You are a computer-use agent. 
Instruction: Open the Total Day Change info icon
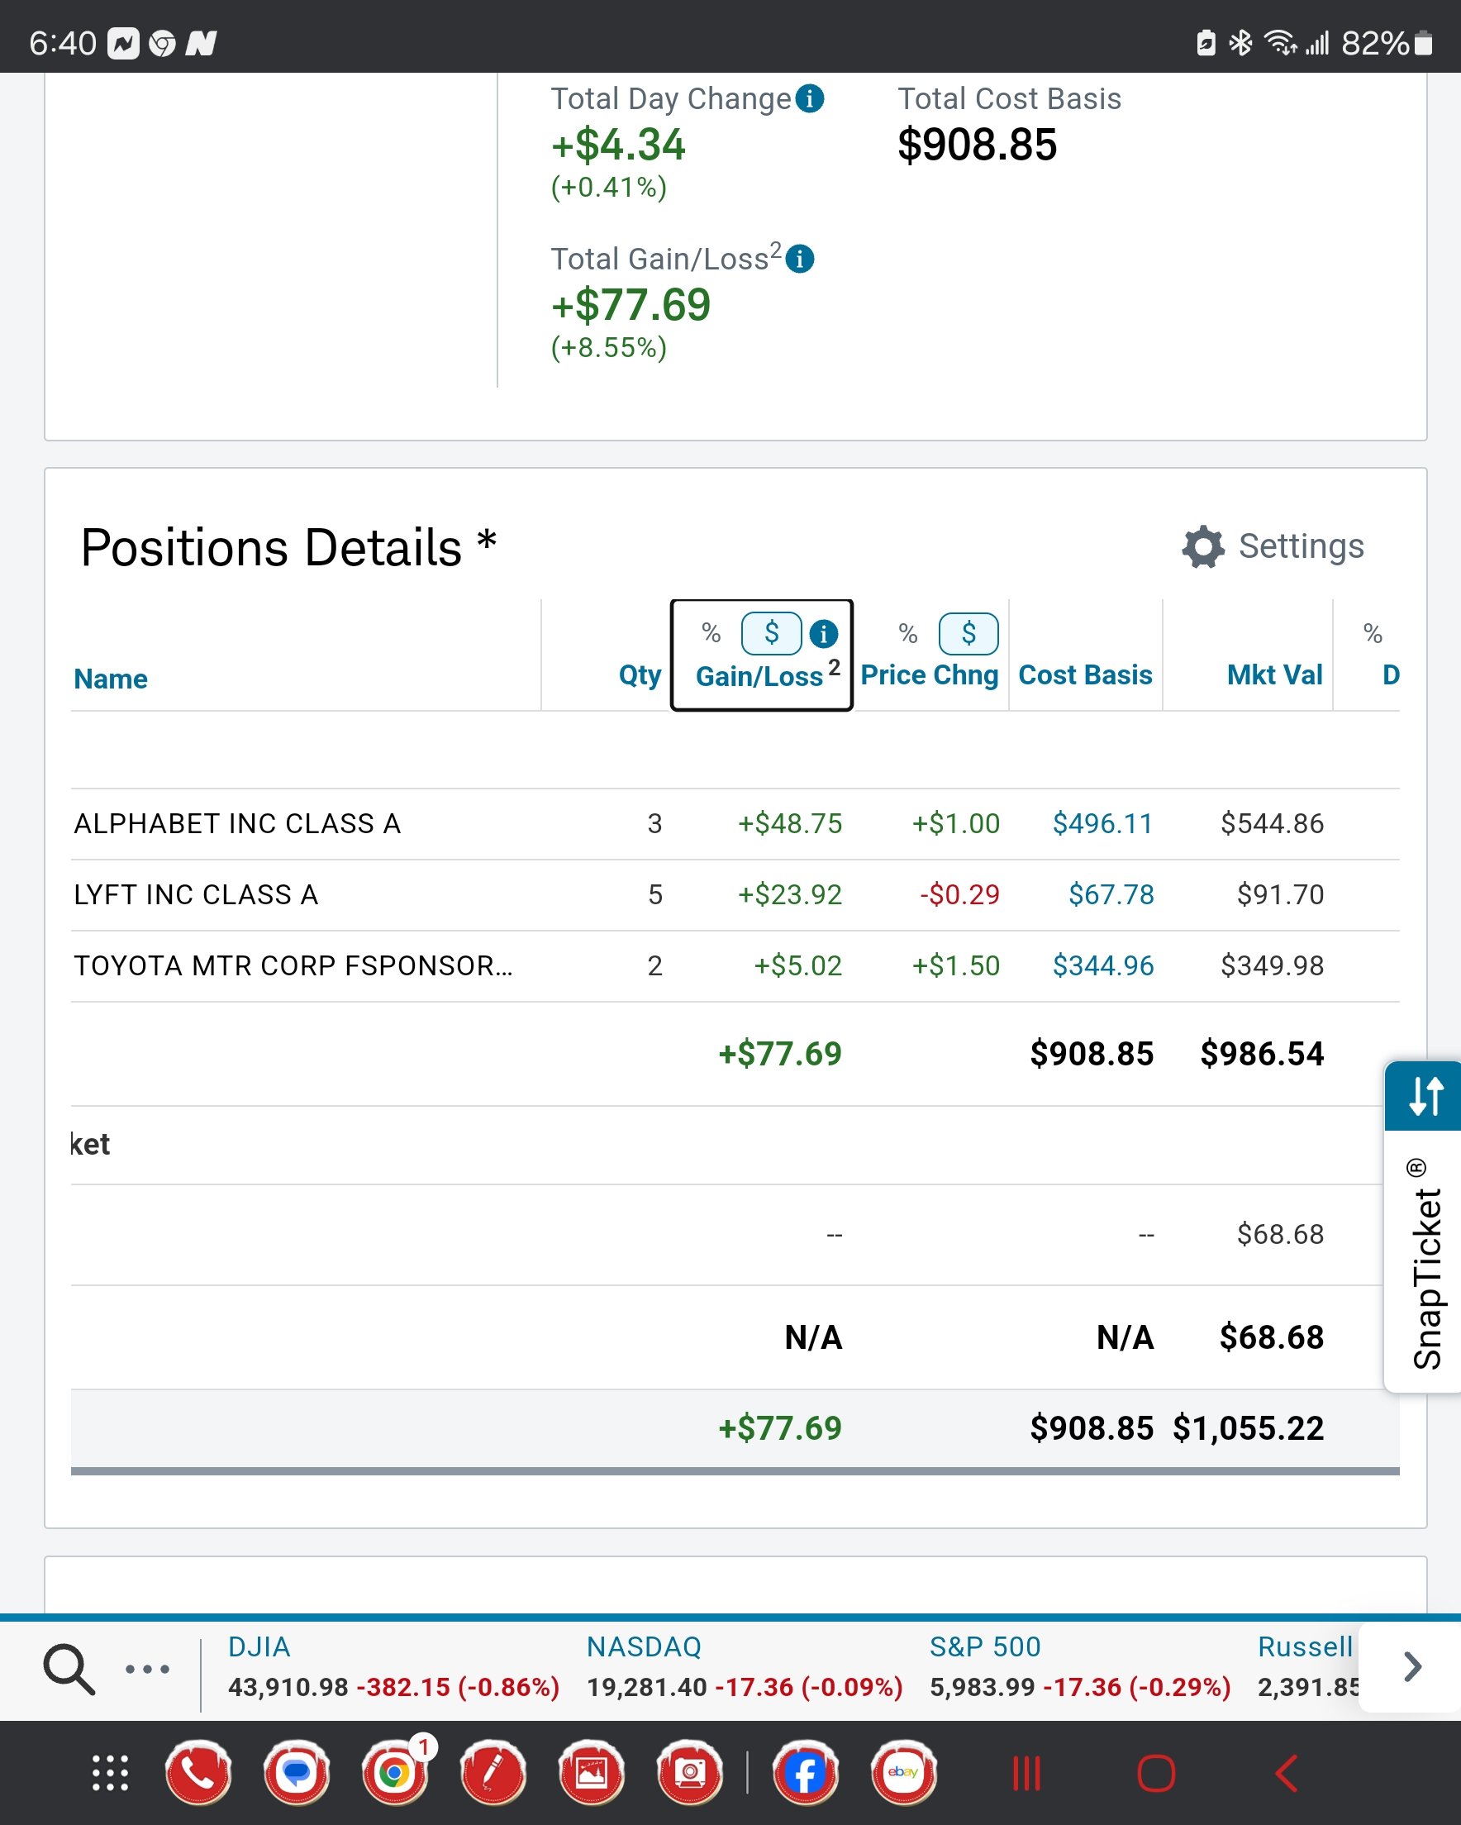pyautogui.click(x=809, y=99)
